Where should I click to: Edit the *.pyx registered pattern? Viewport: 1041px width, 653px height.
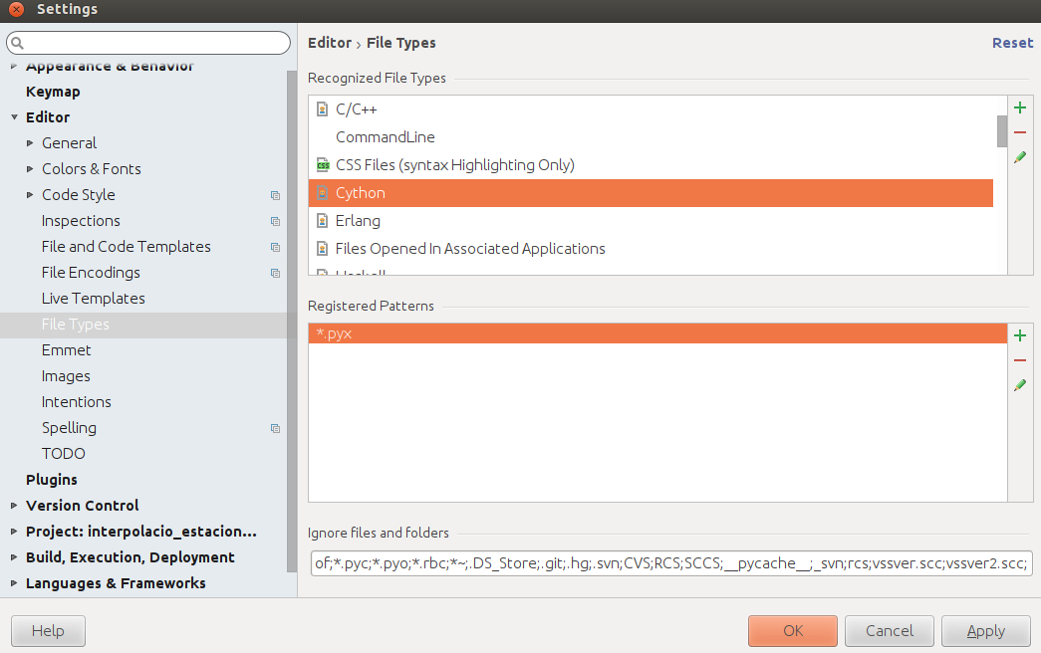pyautogui.click(x=1020, y=385)
